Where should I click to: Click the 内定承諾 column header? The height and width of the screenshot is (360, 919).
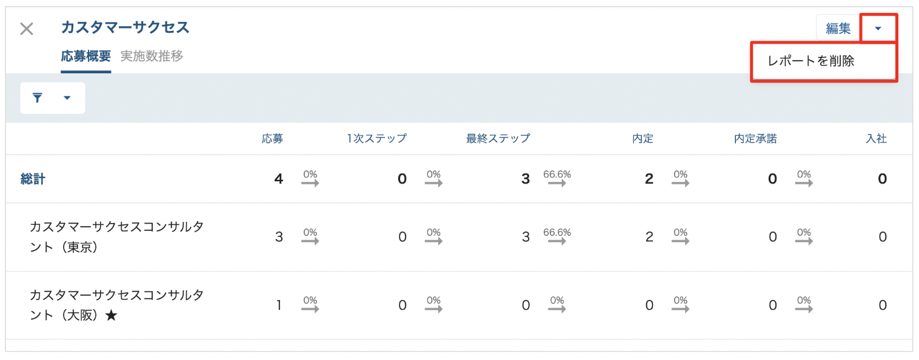[755, 139]
